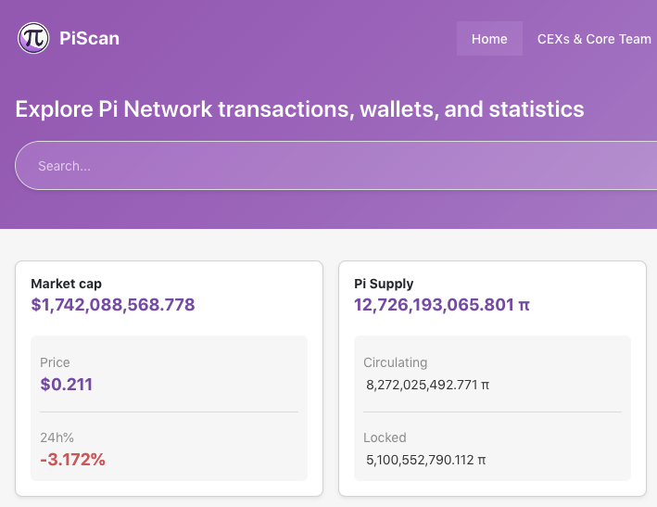
Task: Click the Locked label
Action: 385,437
